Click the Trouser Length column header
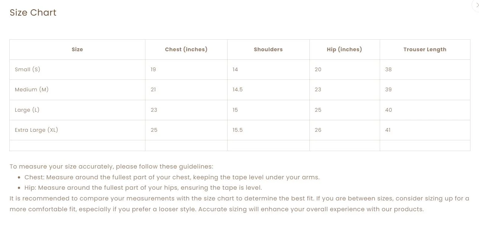Screen dimensions: 479x232 pyautogui.click(x=425, y=49)
